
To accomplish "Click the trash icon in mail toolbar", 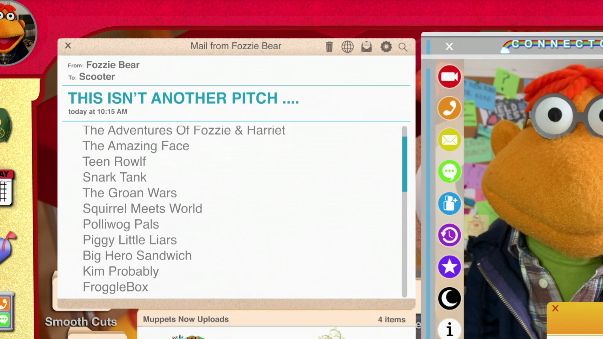I will [x=329, y=47].
